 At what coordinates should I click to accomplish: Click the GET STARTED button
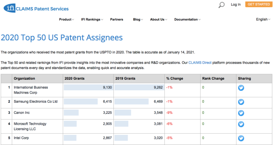259,4
